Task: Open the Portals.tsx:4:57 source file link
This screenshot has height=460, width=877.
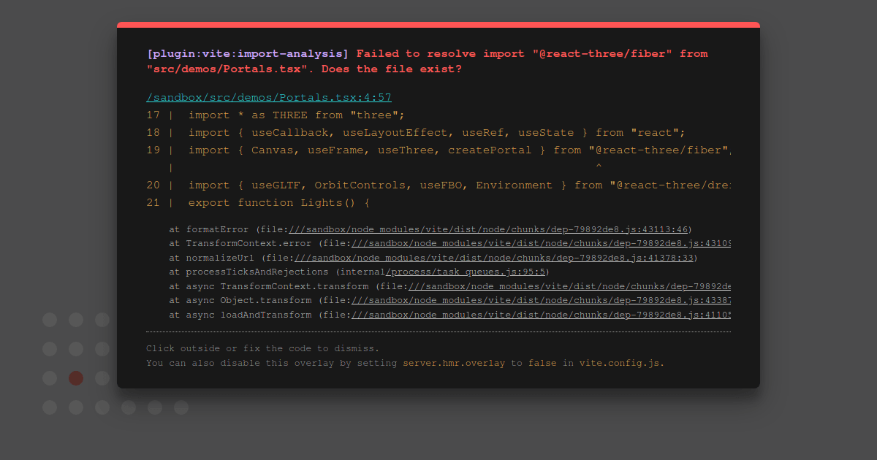Action: click(268, 96)
